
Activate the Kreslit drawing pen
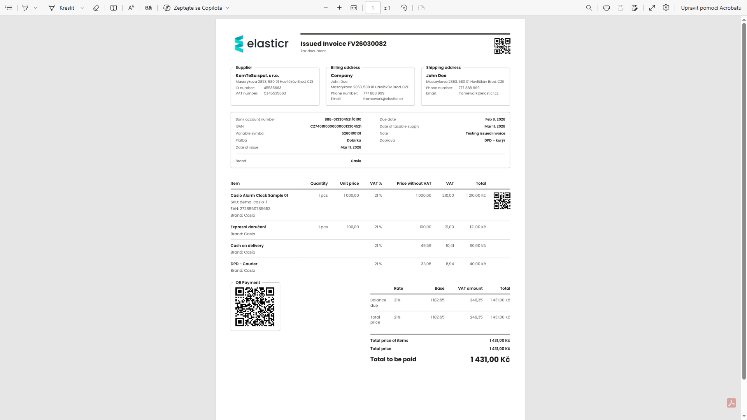click(x=60, y=8)
